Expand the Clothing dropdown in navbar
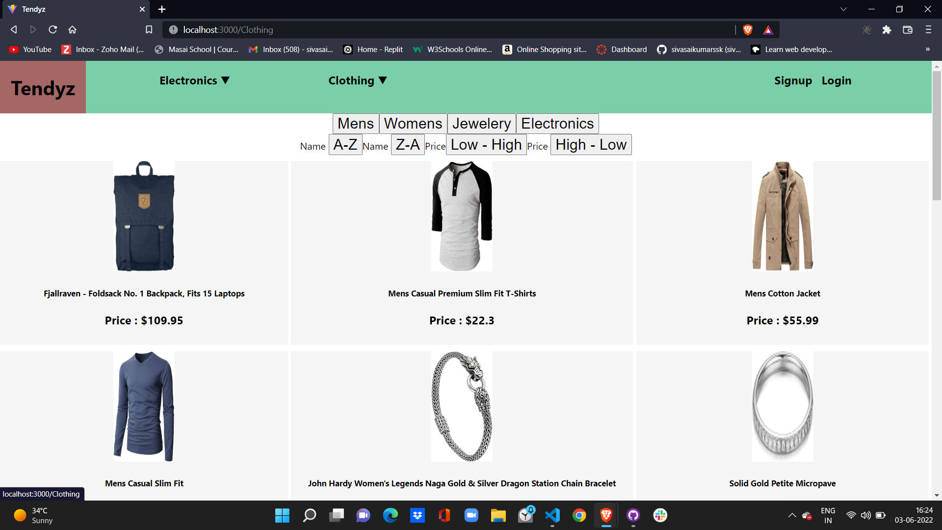Image resolution: width=942 pixels, height=530 pixels. [358, 80]
